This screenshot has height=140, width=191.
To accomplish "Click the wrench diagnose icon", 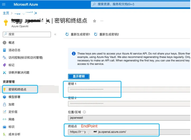I will [x=4, y=73].
